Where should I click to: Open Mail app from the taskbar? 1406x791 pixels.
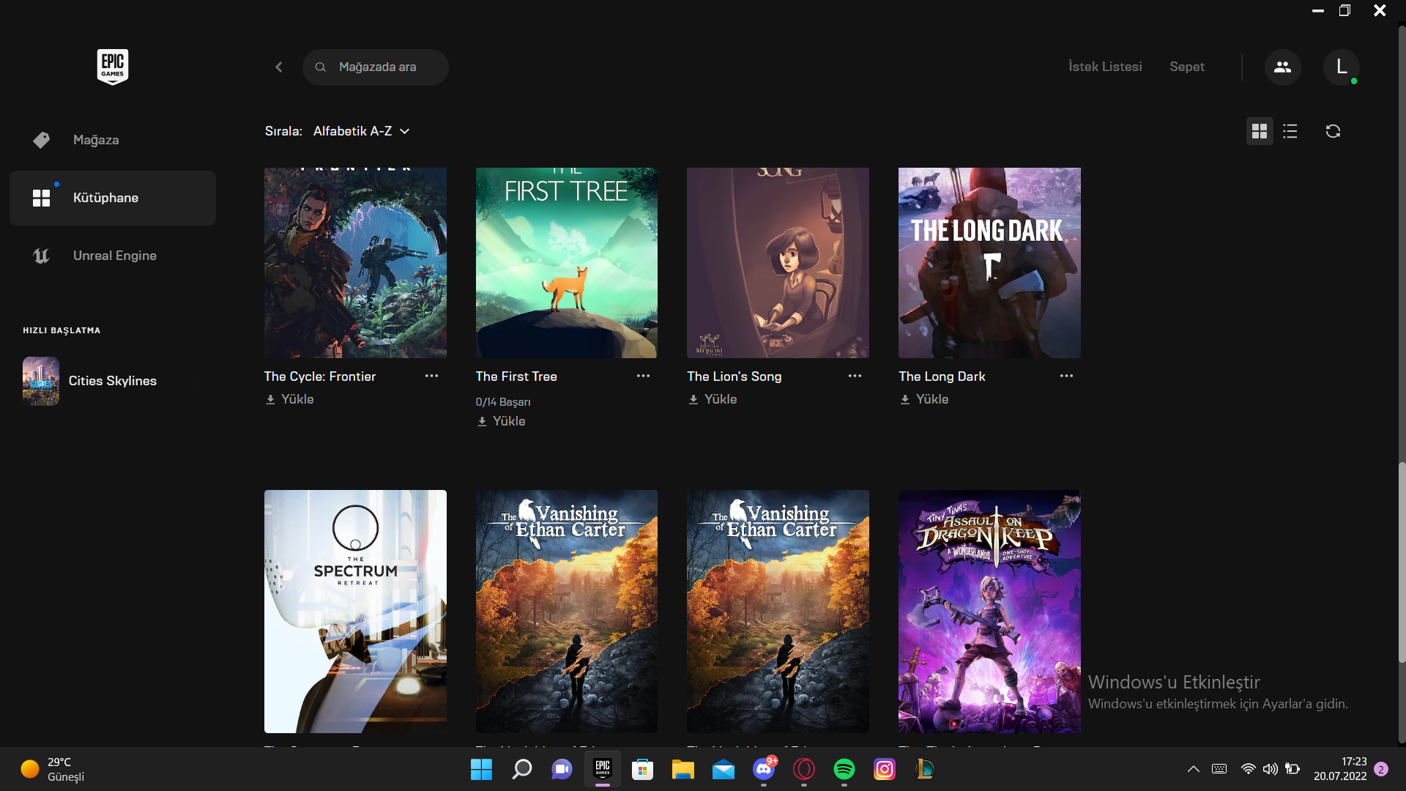(723, 769)
